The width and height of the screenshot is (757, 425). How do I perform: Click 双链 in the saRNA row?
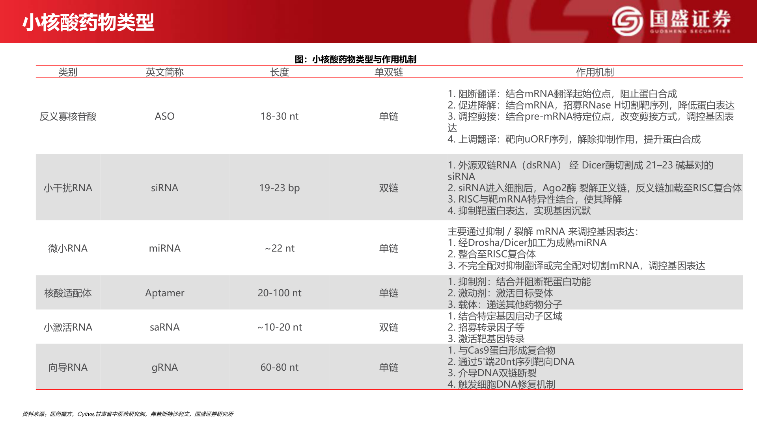[x=389, y=327]
